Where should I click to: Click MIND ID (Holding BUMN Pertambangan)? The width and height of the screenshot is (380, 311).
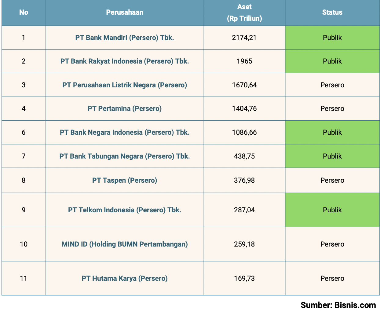click(x=125, y=244)
